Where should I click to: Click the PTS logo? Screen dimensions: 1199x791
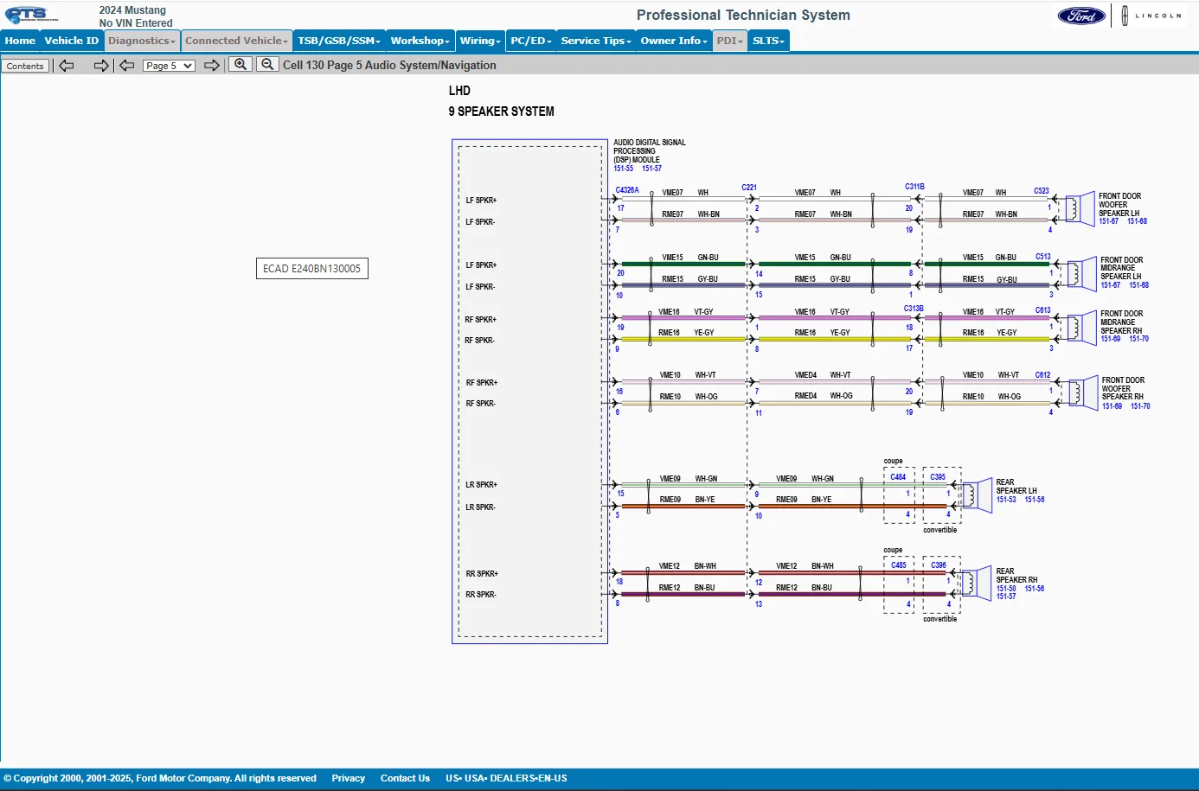pos(31,15)
